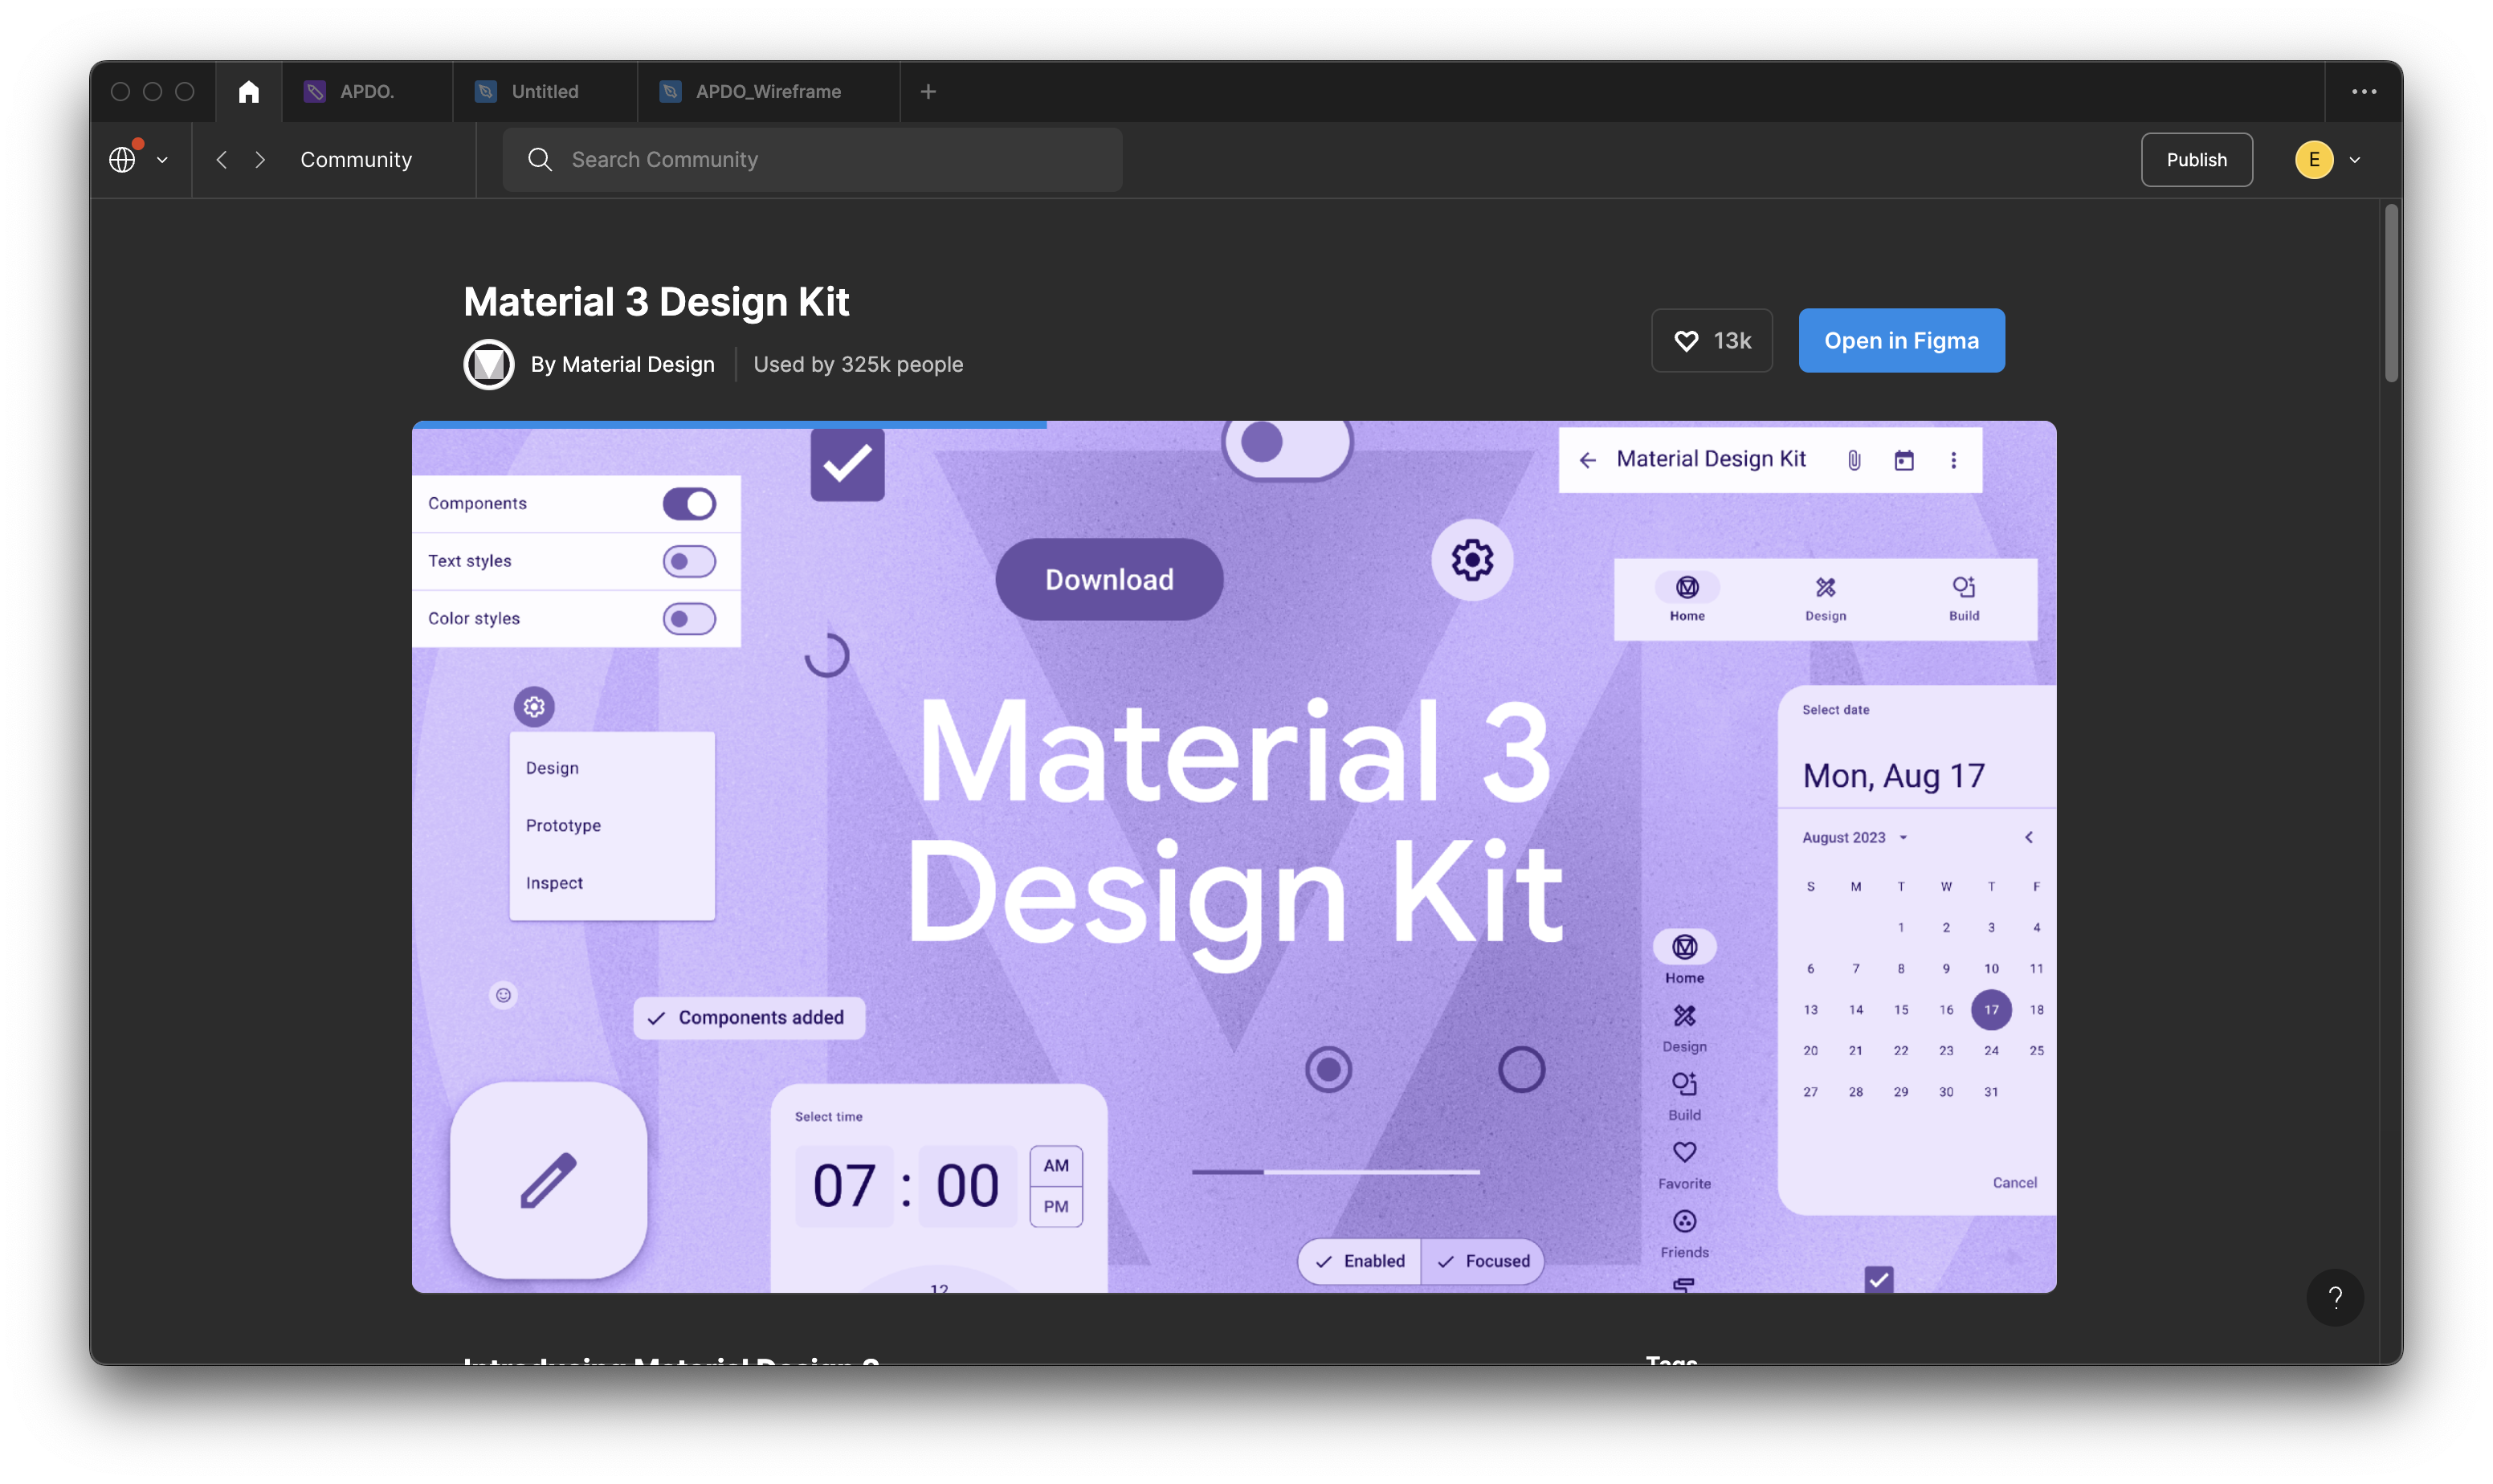This screenshot has width=2493, height=1484.
Task: Open the help question mark button
Action: pyautogui.click(x=2335, y=1297)
